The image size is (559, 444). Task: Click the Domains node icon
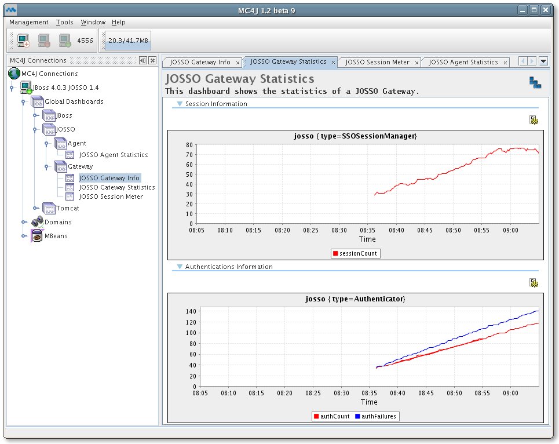coord(37,222)
